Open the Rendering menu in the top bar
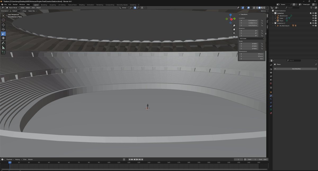318x171 pixels. point(100,5)
